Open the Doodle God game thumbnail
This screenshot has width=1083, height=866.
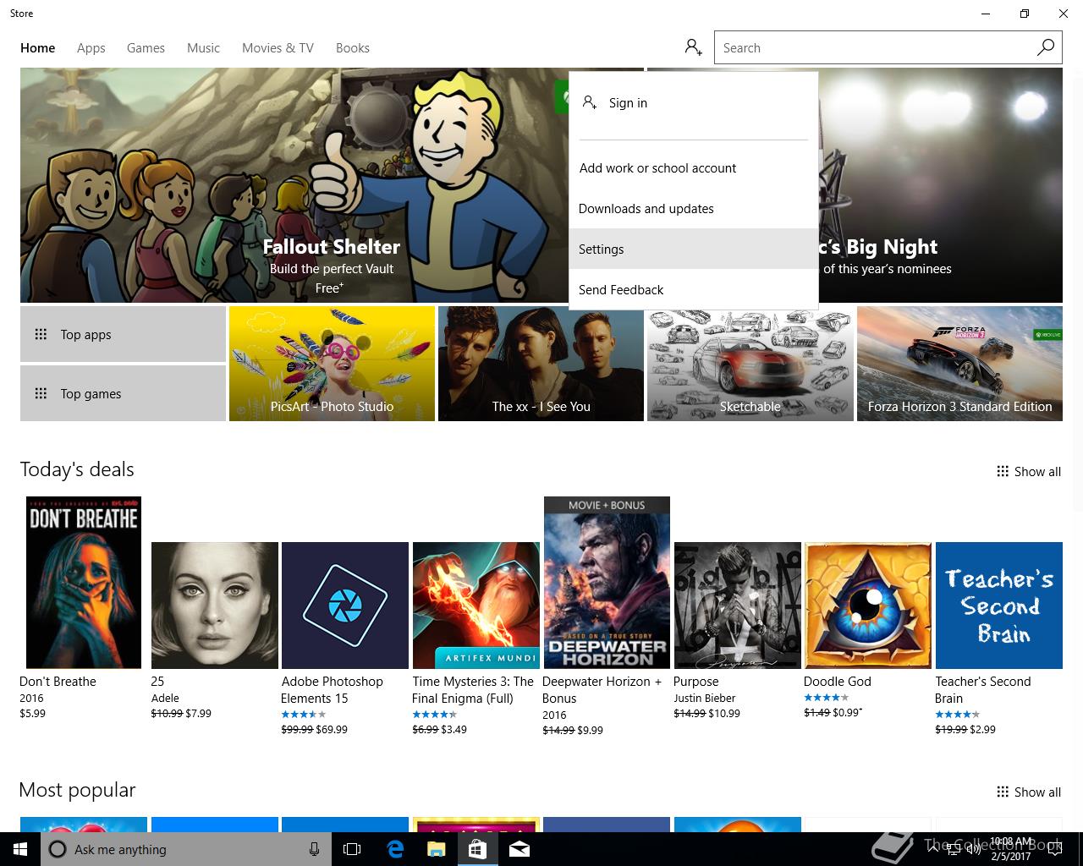coord(868,606)
